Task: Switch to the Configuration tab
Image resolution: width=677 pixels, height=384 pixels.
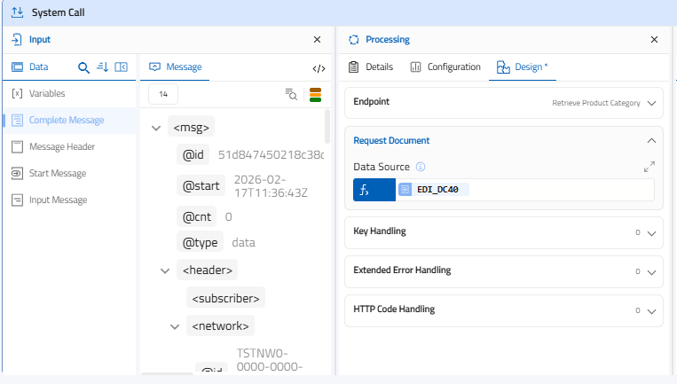Action: pyautogui.click(x=445, y=67)
